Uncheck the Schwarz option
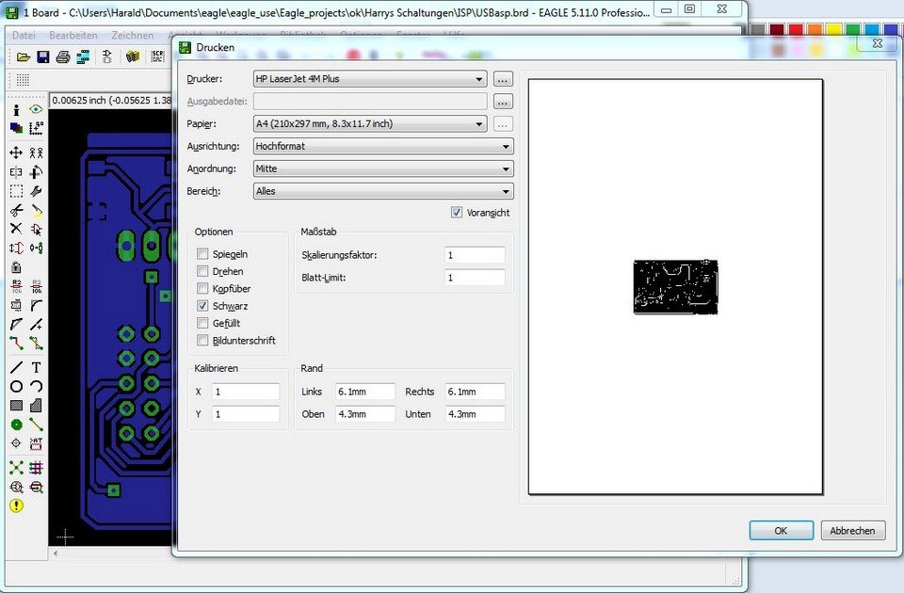 click(202, 306)
